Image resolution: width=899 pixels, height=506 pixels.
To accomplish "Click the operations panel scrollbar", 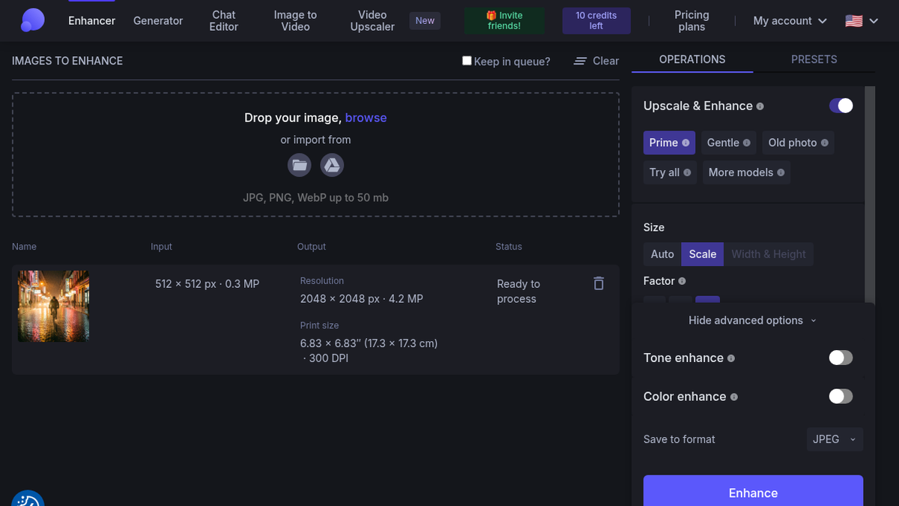I will [x=870, y=195].
